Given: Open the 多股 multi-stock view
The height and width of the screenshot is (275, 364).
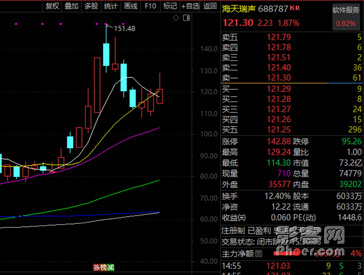Looking at the screenshot, I should coord(91,6).
